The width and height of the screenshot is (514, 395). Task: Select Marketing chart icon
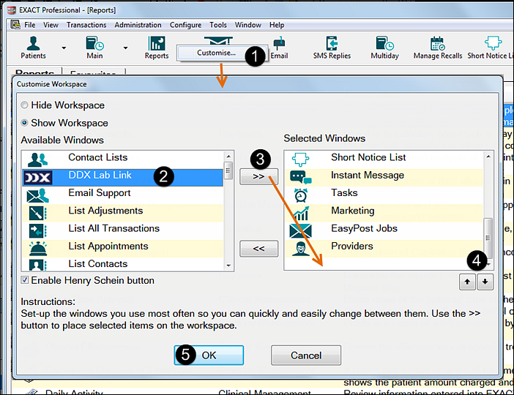(301, 213)
